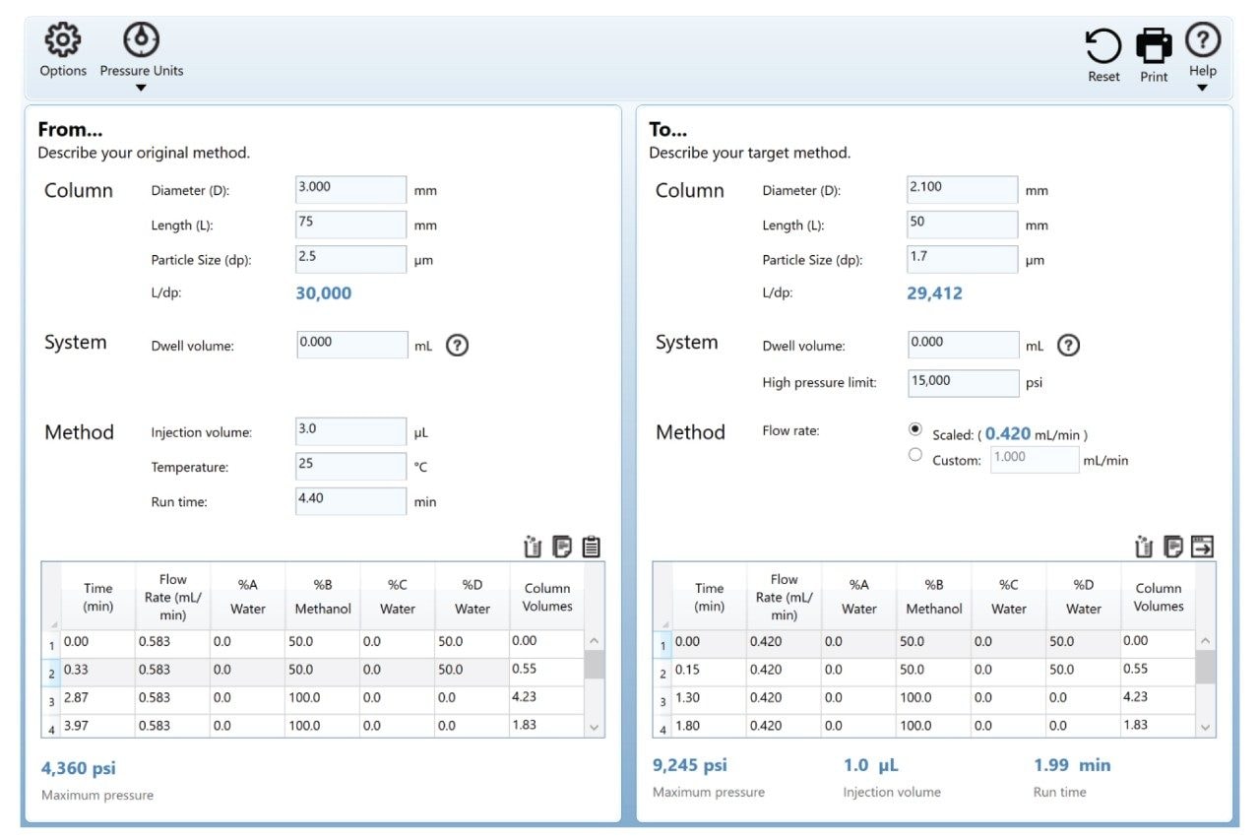Click the Print icon
The width and height of the screenshot is (1260, 840).
1154,45
